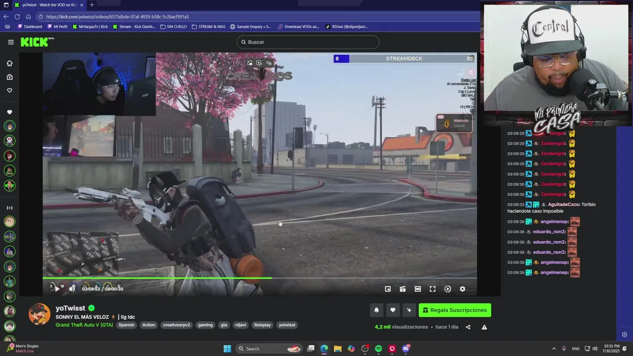Open the page settings gear at bottom right

[624, 335]
